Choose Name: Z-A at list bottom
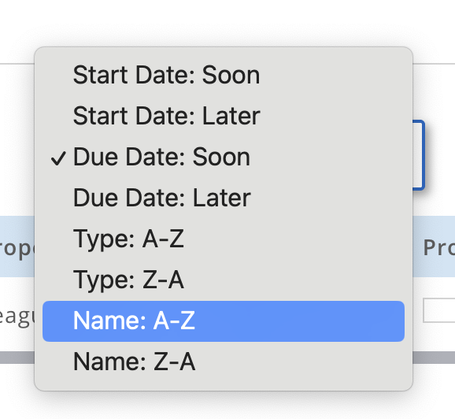The height and width of the screenshot is (419, 455). (224, 362)
